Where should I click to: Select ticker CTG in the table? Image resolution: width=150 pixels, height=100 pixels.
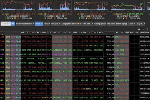(x=2, y=50)
